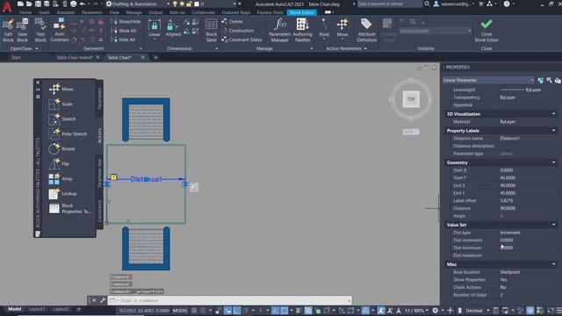Choose the Move action in the ribbon
This screenshot has width=562, height=316.
pos(342,29)
